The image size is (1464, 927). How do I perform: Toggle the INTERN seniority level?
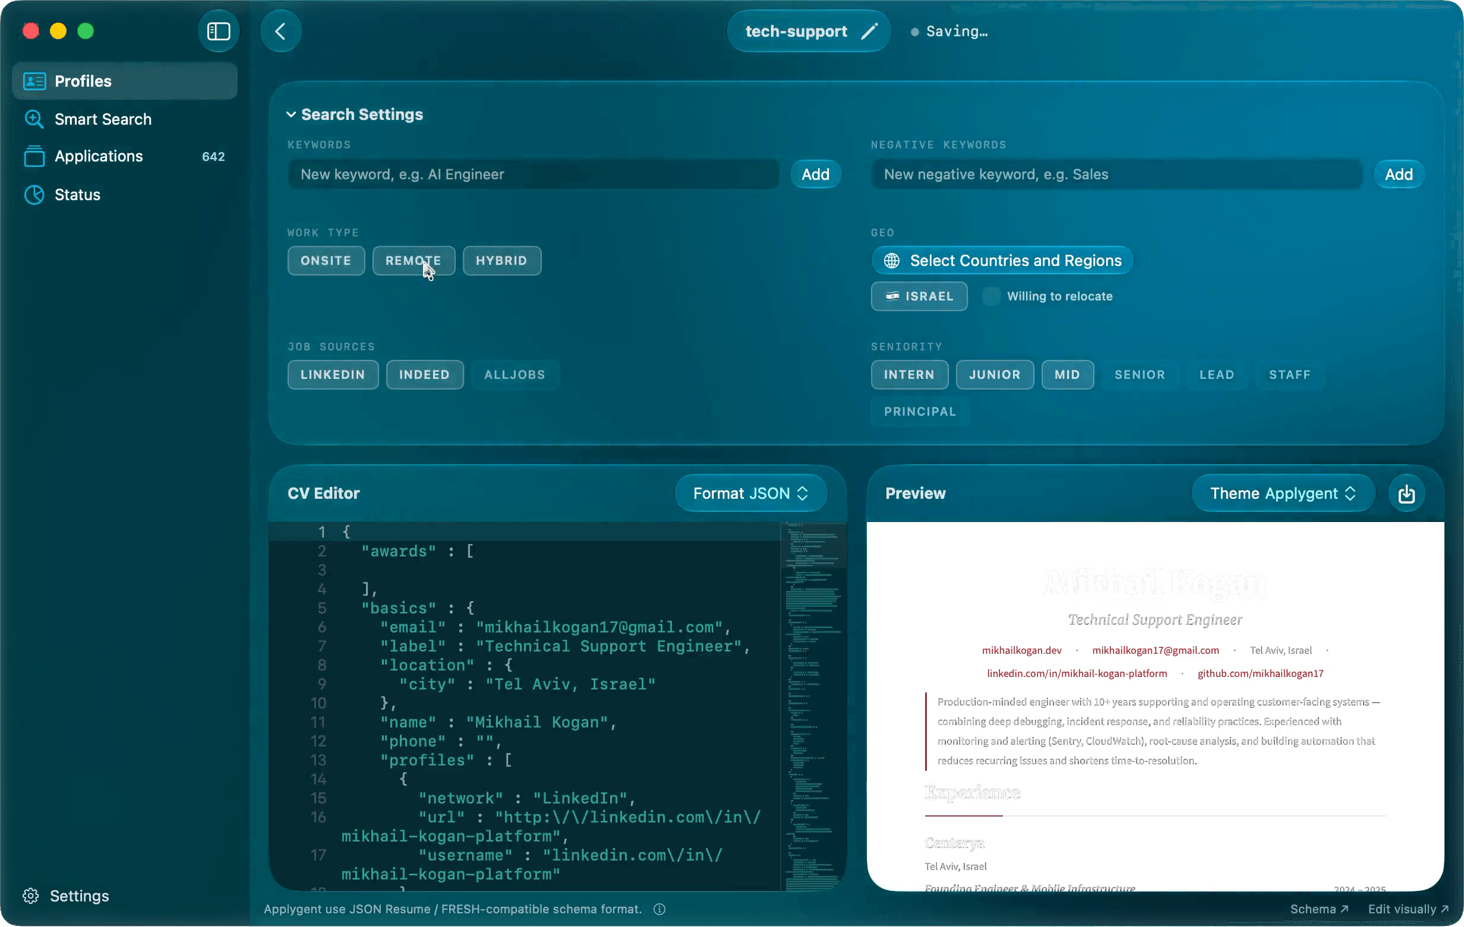point(909,375)
